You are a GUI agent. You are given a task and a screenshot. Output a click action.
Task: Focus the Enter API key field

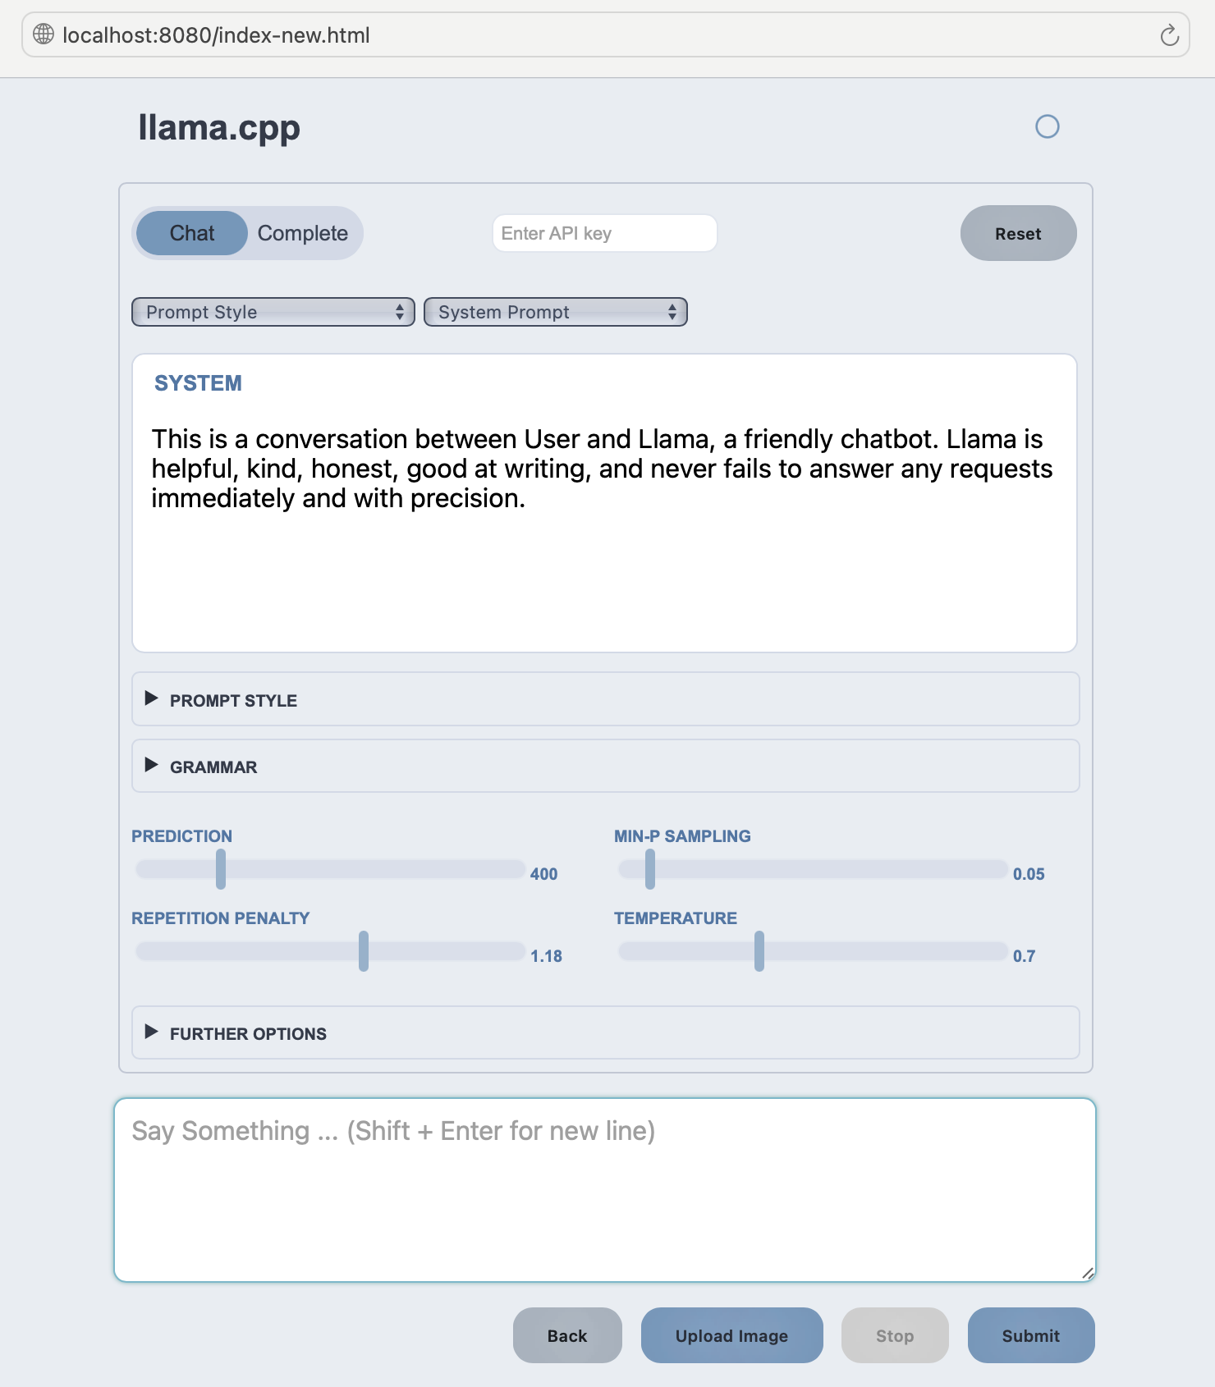[604, 233]
